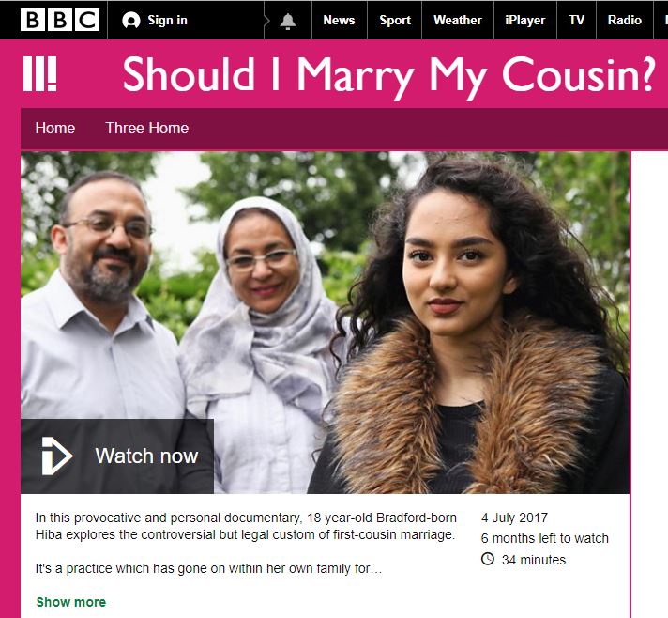Open the Radio section
The height and width of the screenshot is (618, 668).
coord(625,20)
